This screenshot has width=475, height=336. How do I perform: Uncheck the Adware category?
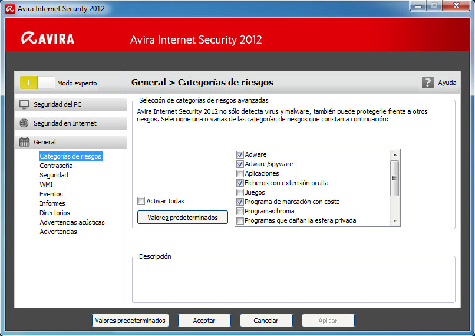click(x=240, y=154)
